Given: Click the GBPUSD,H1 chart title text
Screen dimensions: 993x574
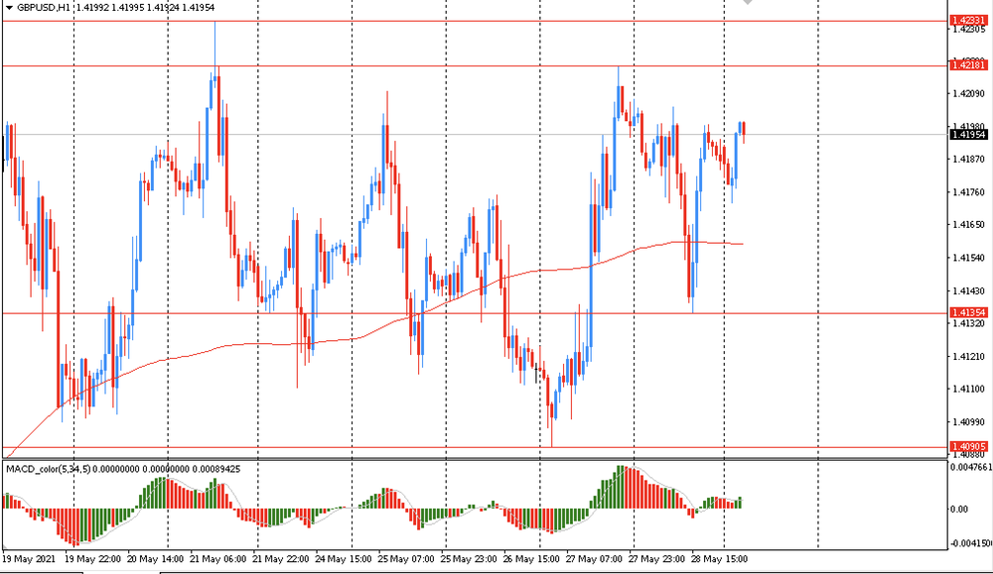Looking at the screenshot, I should (x=46, y=6).
